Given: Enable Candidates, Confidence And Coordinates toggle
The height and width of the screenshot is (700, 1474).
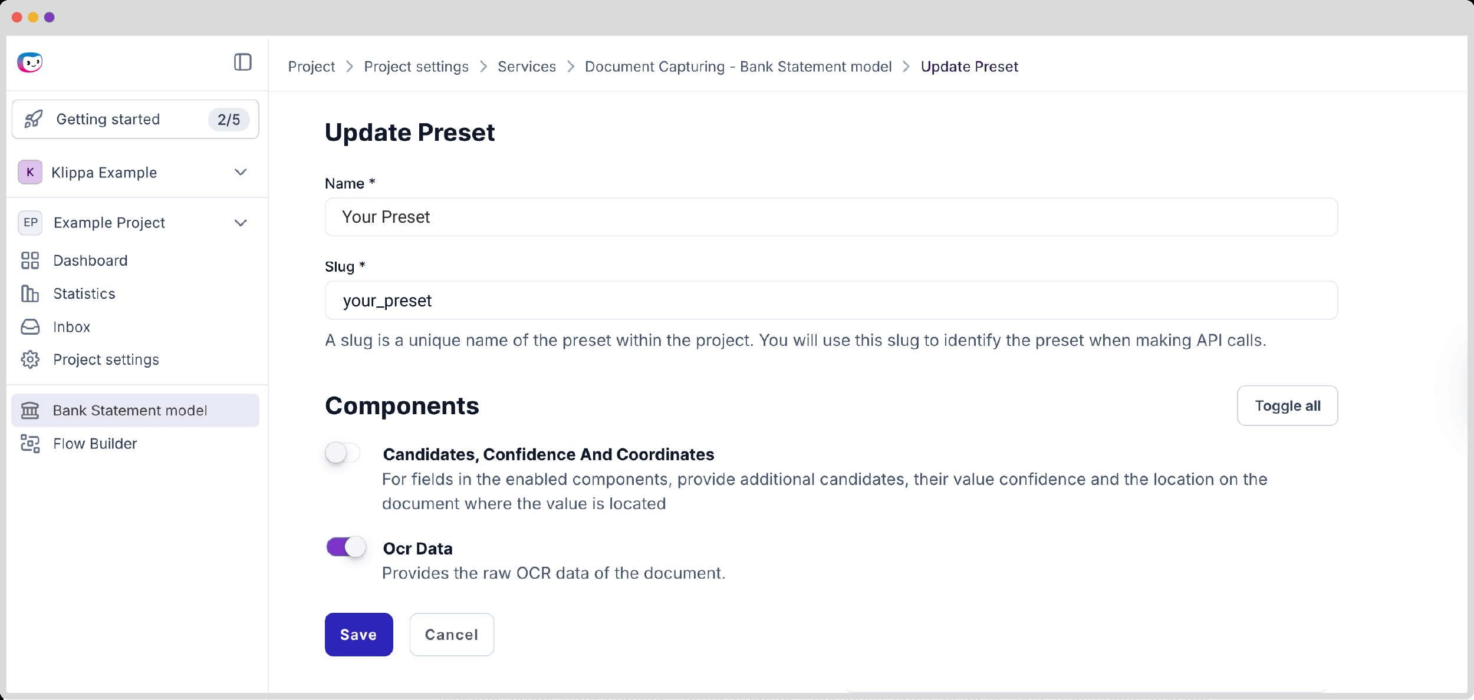Looking at the screenshot, I should [x=343, y=453].
